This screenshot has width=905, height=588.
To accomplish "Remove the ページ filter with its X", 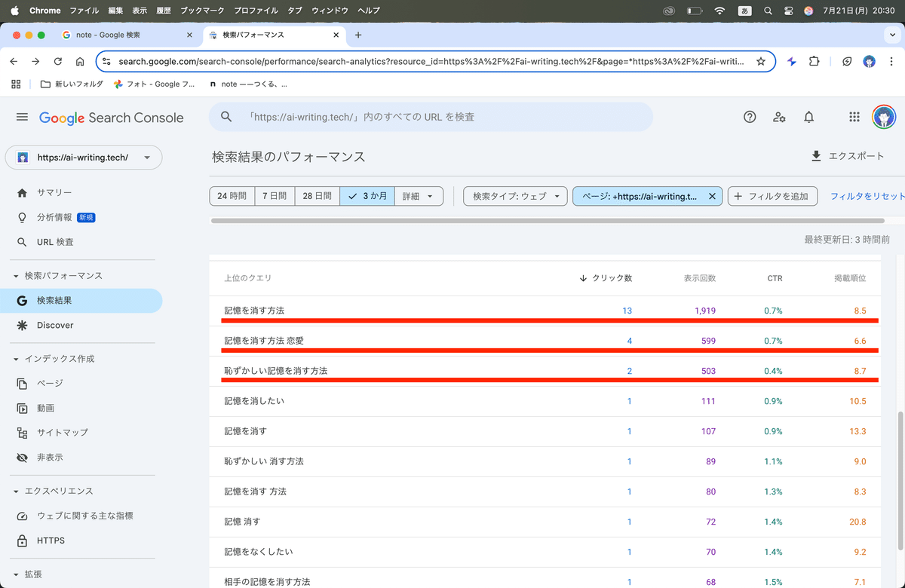I will pos(712,196).
